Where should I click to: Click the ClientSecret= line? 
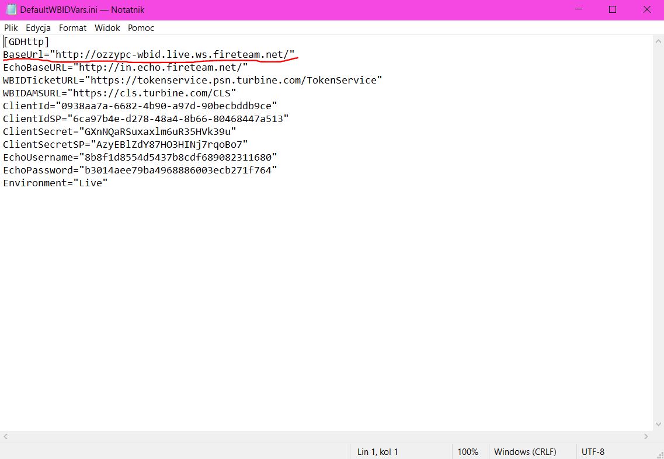click(x=119, y=131)
